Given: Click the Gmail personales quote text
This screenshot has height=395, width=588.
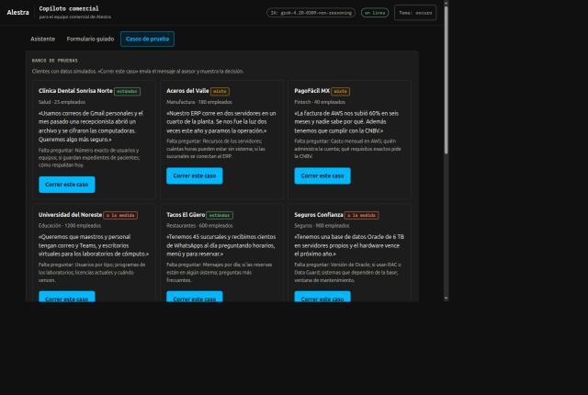Looking at the screenshot, I should pyautogui.click(x=91, y=126).
